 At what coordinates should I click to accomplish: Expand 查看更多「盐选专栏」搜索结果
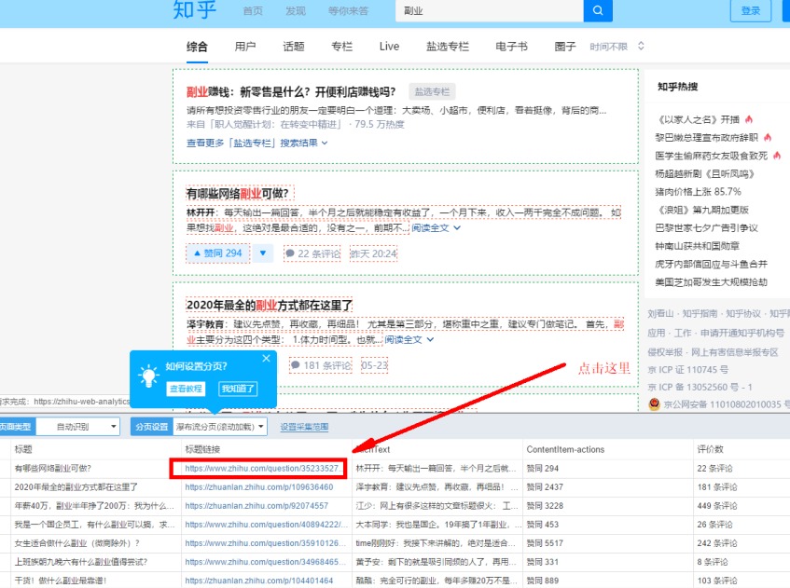(256, 143)
